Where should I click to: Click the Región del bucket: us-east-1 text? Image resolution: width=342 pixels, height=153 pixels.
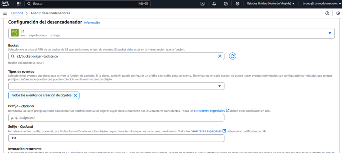[x=26, y=63]
